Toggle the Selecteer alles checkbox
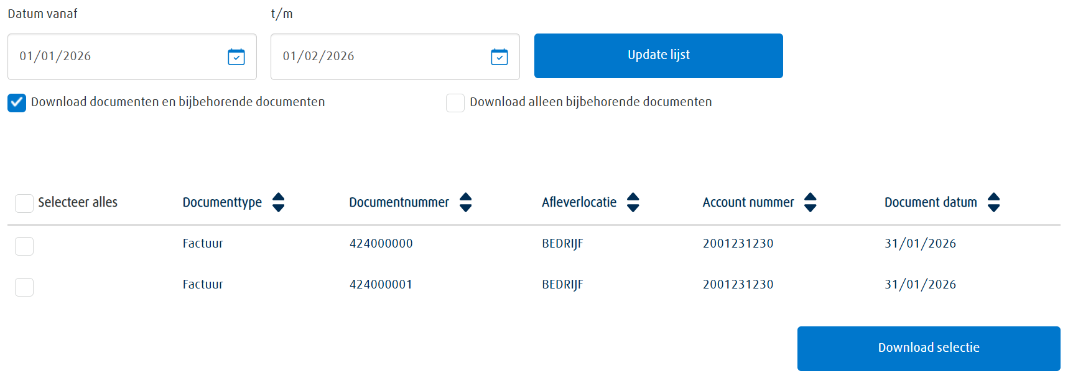Viewport: 1073px width, 376px height. 24,203
